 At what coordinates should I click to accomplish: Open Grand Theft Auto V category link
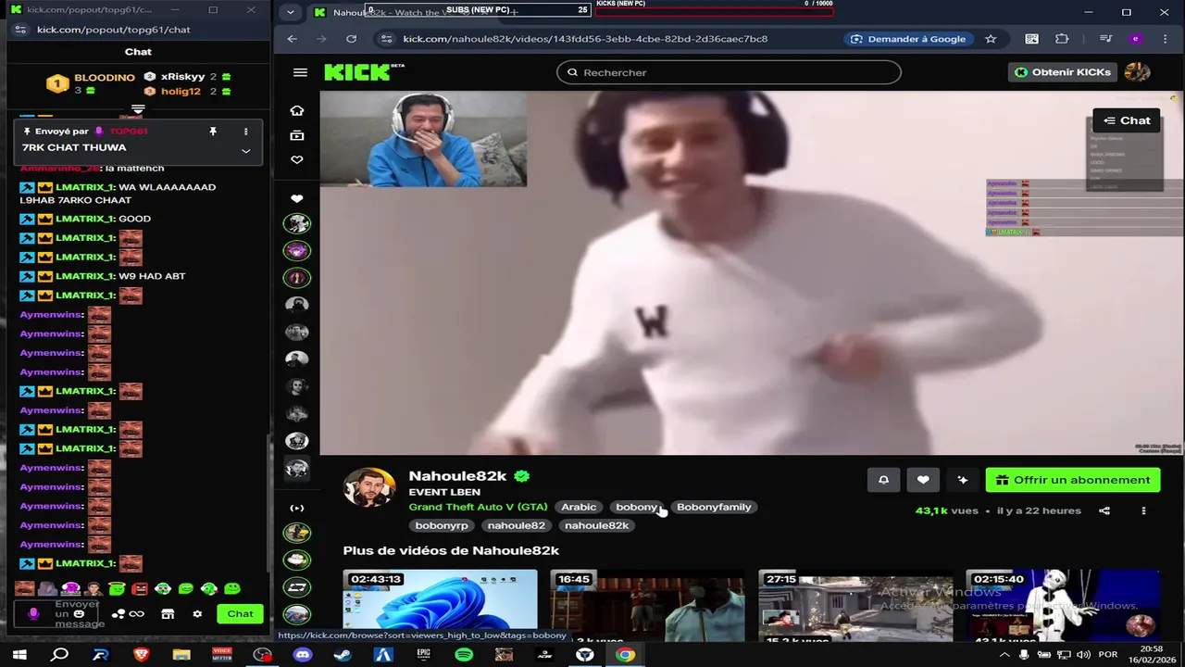coord(479,507)
